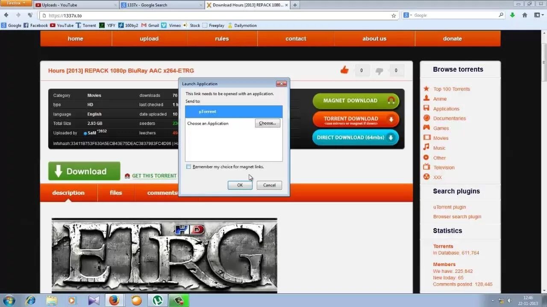Open uTorrent from the Windows taskbar
547x307 pixels.
tap(157, 300)
